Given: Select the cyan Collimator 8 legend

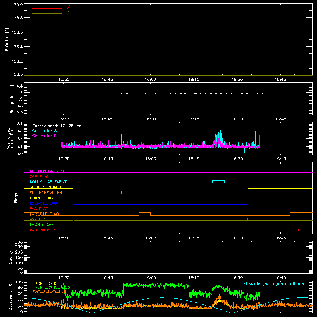Looking at the screenshot, I should 44,131.
